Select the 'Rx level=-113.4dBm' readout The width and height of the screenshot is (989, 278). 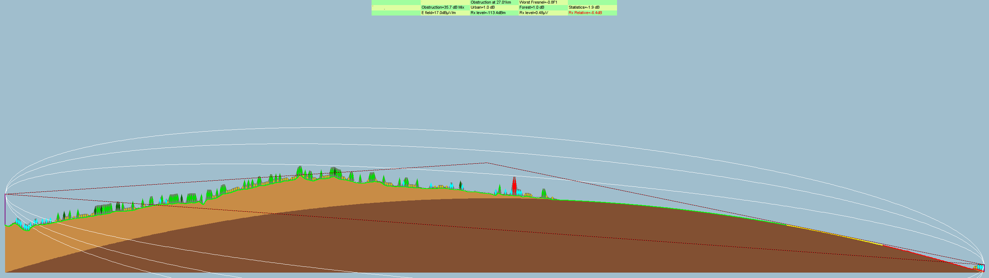488,13
